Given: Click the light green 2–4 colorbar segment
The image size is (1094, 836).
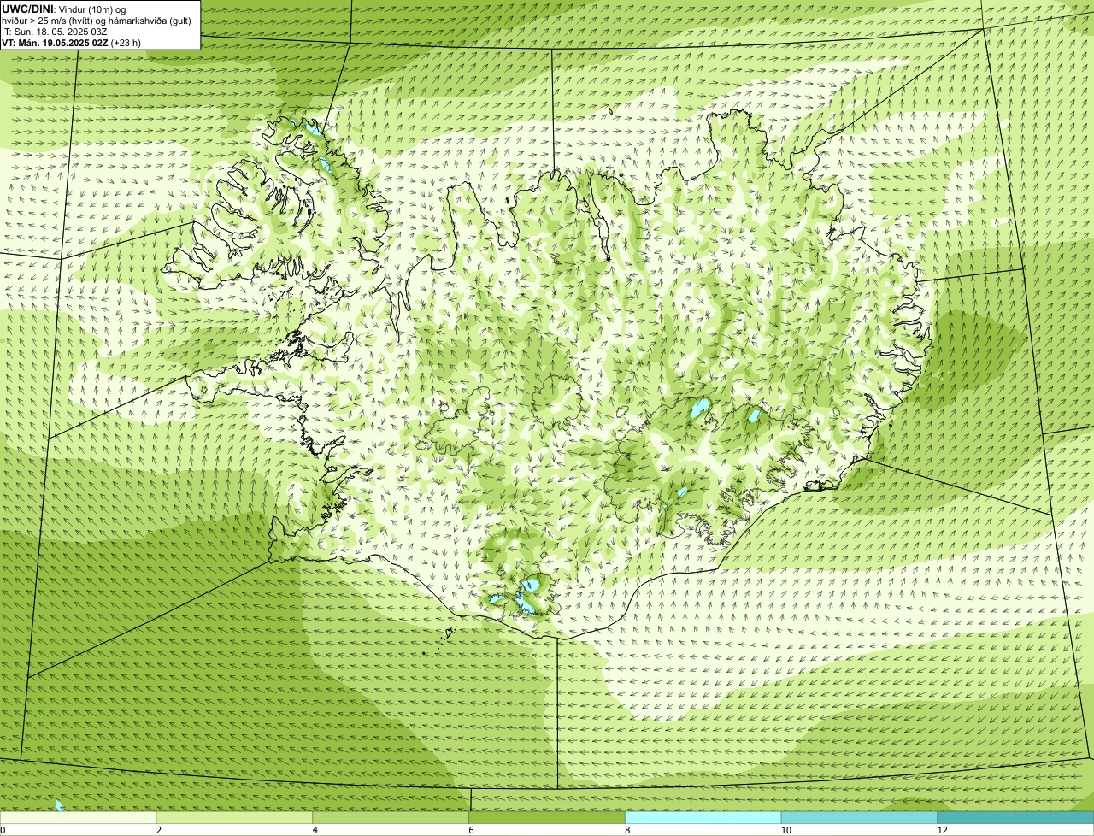Looking at the screenshot, I should [235, 818].
